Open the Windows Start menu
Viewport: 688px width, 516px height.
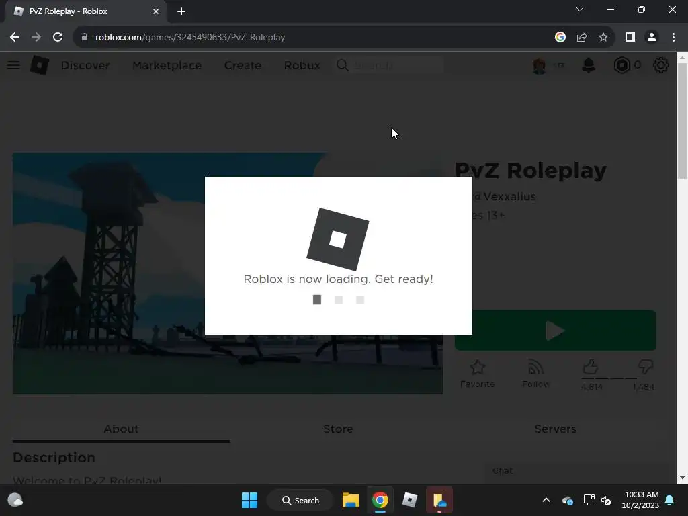tap(250, 500)
